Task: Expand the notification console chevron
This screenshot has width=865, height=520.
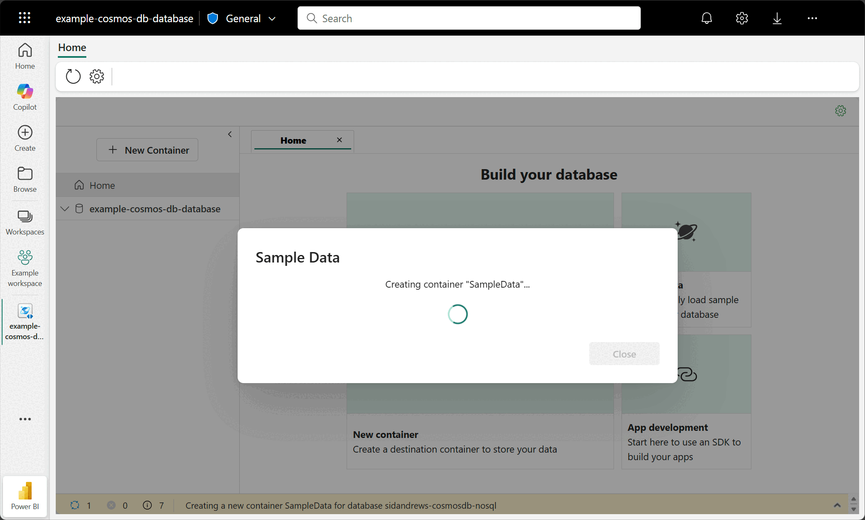Action: point(837,505)
